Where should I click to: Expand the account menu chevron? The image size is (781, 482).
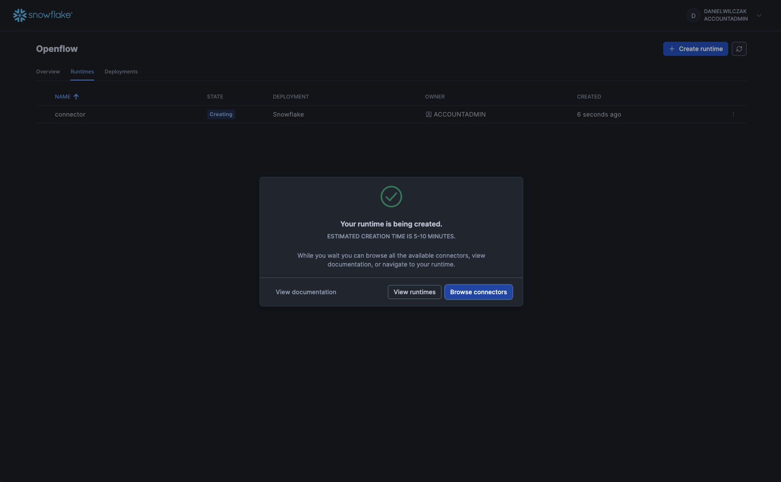[759, 15]
